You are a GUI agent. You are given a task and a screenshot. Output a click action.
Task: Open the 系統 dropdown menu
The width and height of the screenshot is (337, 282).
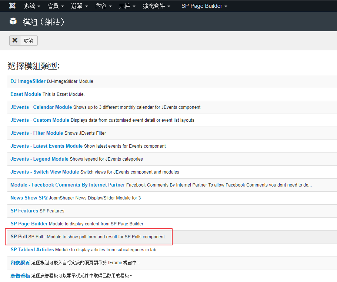(x=32, y=6)
